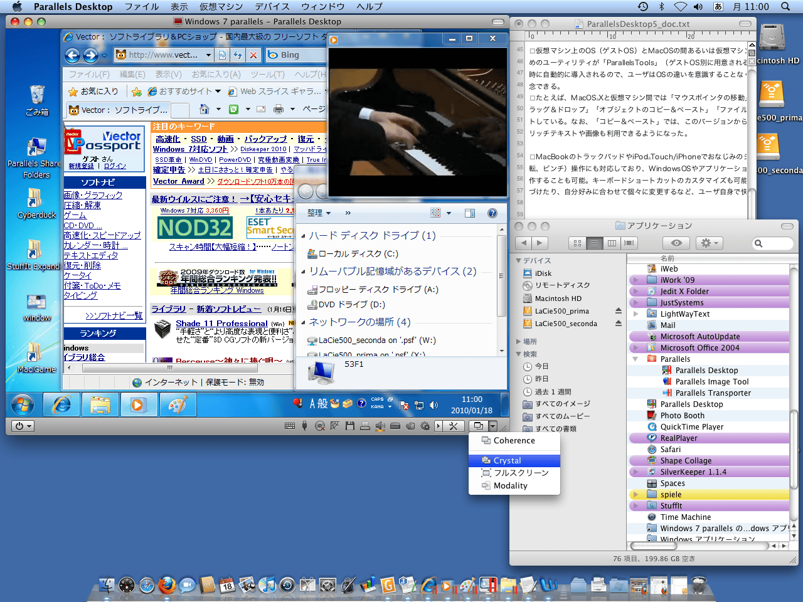Stop loading the page with red X

(253, 55)
